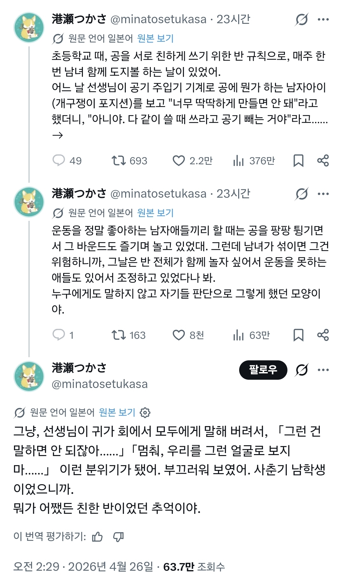
Task: Reply to the first tweet with 49 replies
Action: point(59,160)
